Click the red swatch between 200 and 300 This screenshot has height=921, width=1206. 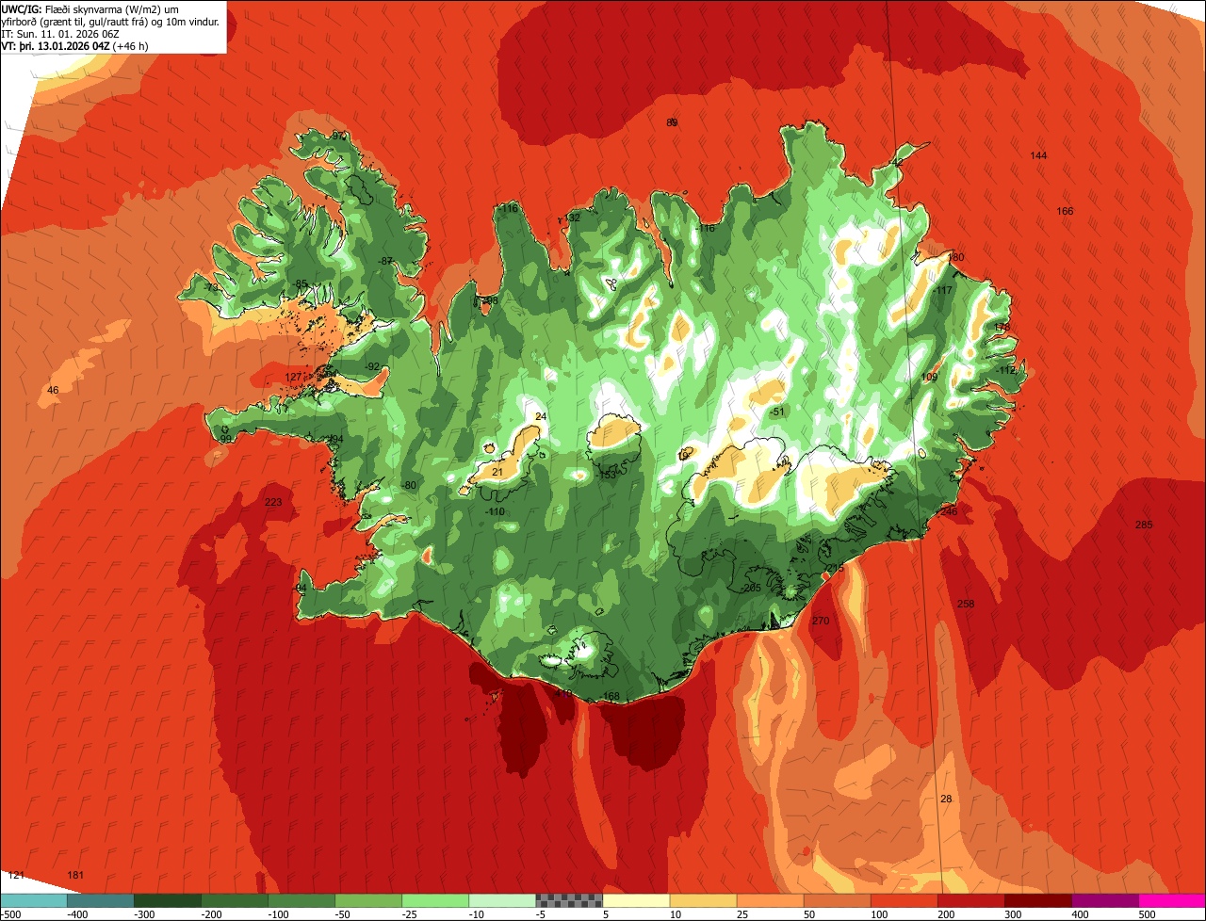coord(972,900)
